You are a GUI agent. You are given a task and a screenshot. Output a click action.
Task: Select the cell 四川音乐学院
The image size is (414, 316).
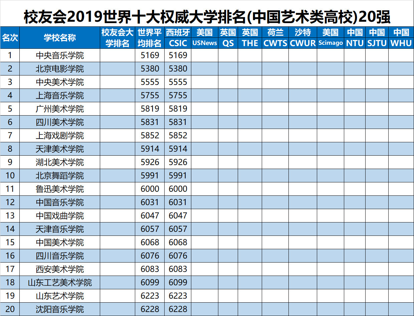(x=60, y=256)
